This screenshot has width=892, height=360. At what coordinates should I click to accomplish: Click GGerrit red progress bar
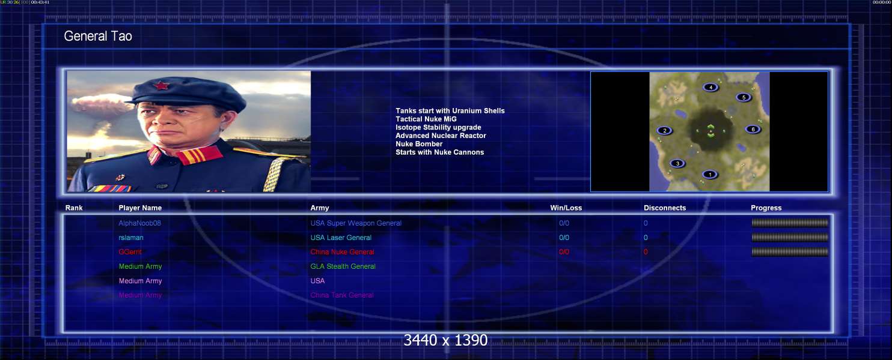pos(790,252)
